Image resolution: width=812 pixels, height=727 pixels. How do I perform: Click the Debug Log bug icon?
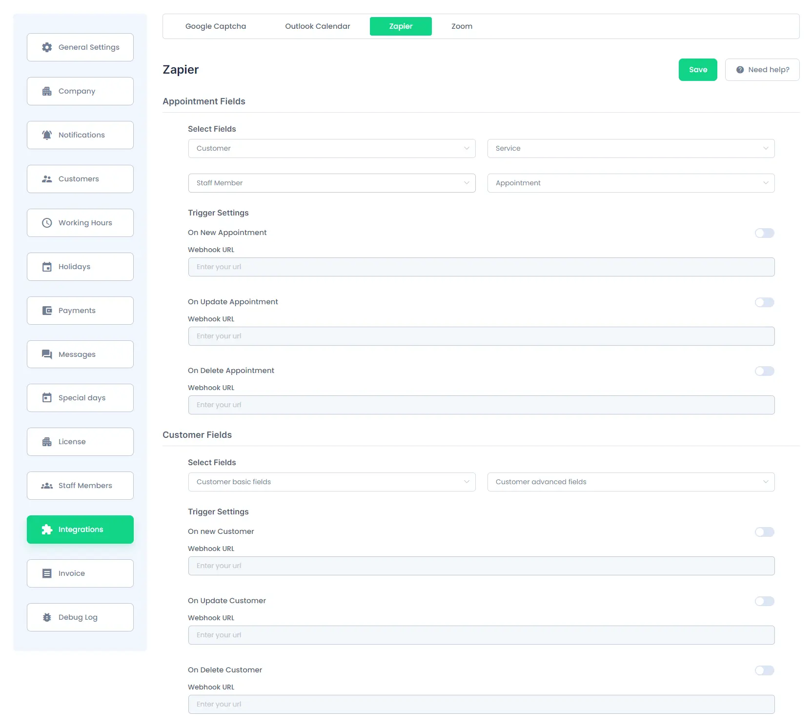click(x=47, y=617)
